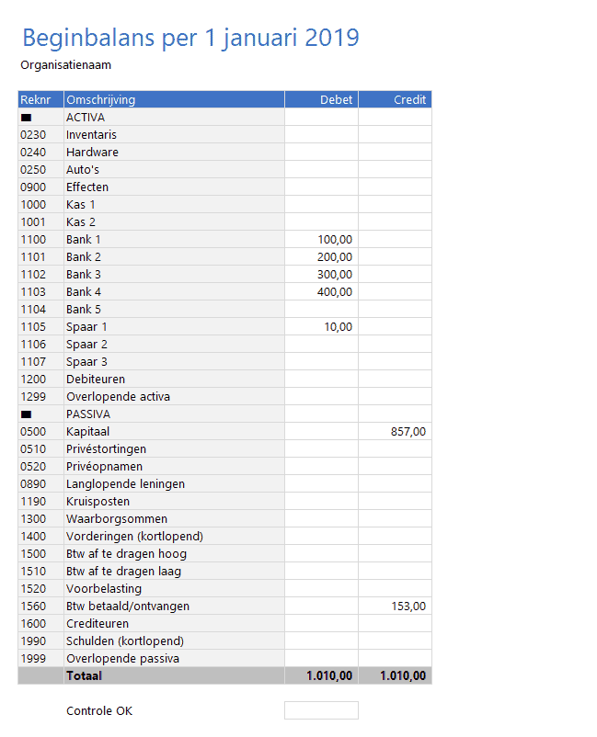Click Btw betaald/ontvangen credit value 153,00
Image resolution: width=597 pixels, height=737 pixels.
[x=395, y=607]
